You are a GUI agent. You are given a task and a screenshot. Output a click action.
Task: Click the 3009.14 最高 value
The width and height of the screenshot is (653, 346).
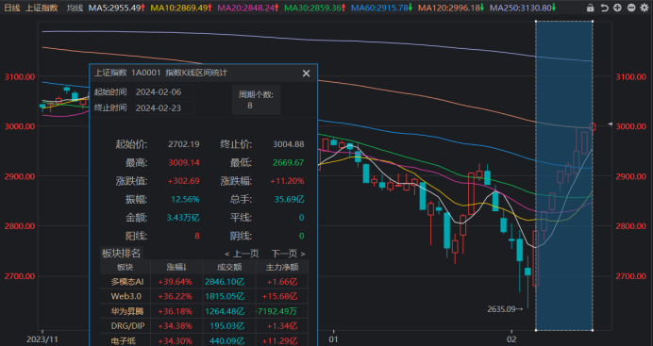(x=184, y=162)
